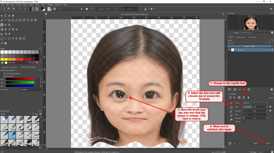Switch to Advanced Color Selector tab

pos(10,67)
